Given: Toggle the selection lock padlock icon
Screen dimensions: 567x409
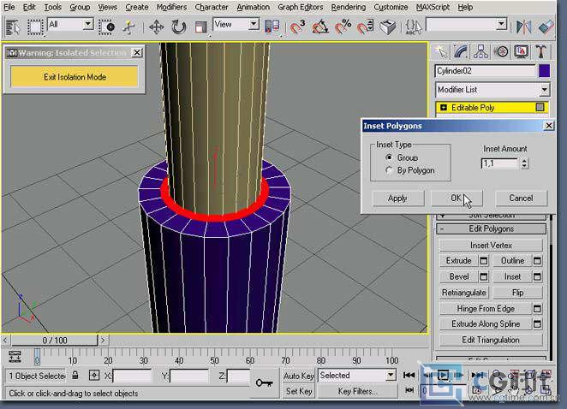Looking at the screenshot, I should pyautogui.click(x=75, y=375).
